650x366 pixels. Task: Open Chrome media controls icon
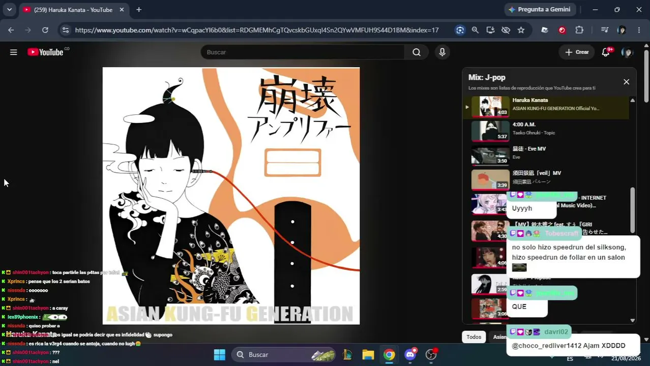click(604, 30)
